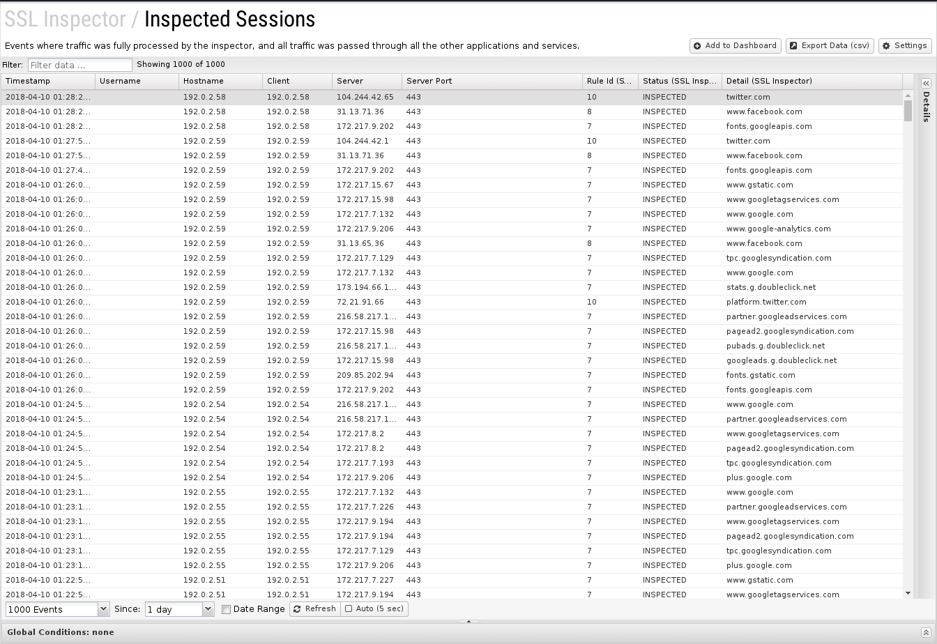Viewport: 937px width, 644px height.
Task: Go to SSL Inspector breadcrumb link
Action: [65, 20]
